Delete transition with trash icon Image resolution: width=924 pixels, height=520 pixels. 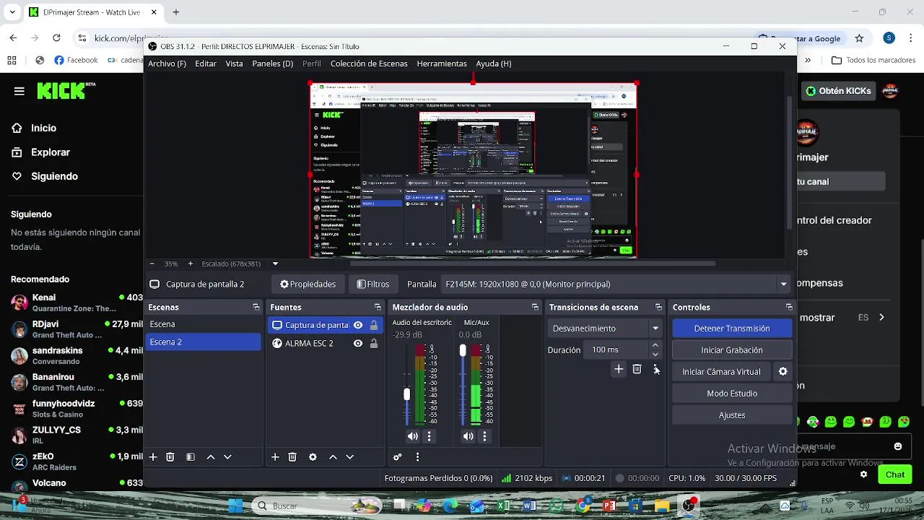click(x=637, y=369)
